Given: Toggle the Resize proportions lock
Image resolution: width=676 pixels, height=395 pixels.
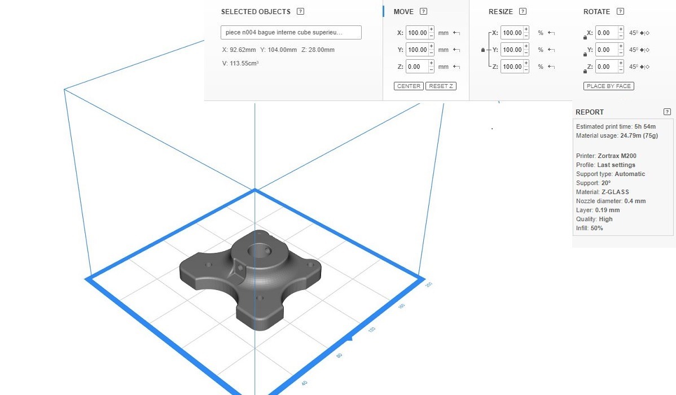Looking at the screenshot, I should [483, 50].
